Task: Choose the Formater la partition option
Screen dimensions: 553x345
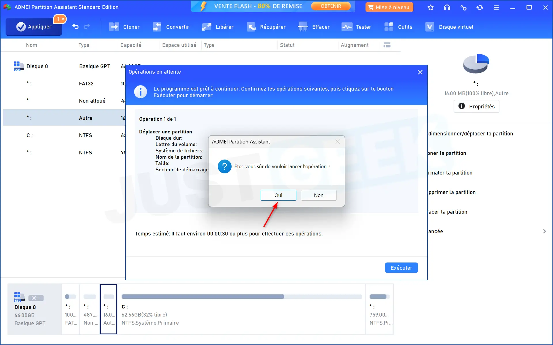Action: pos(450,173)
